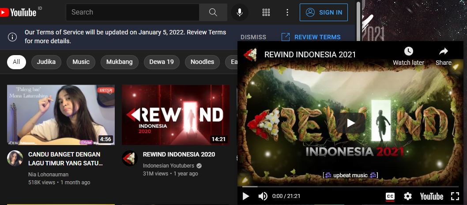The image size is (467, 205).
Task: Open the REWIND INDONESIA 2020 title link
Action: [x=179, y=154]
